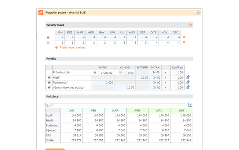Click the orange pencil edit icon in title bar
Viewport: 239px width, 150px height.
click(x=41, y=12)
